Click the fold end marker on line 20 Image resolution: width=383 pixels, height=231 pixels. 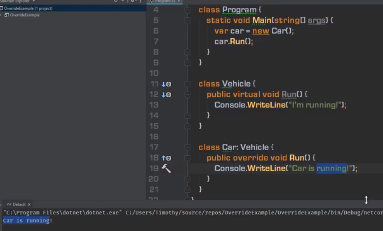[x=187, y=179]
